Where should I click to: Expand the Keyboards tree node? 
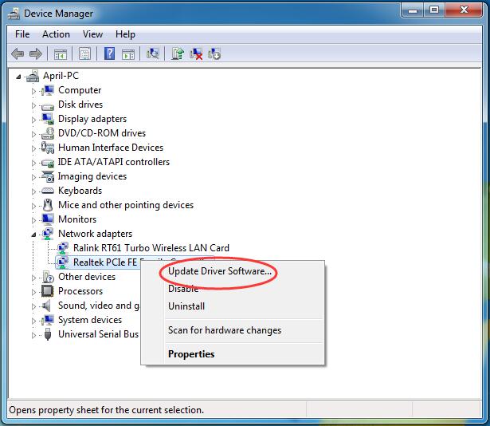(x=33, y=191)
